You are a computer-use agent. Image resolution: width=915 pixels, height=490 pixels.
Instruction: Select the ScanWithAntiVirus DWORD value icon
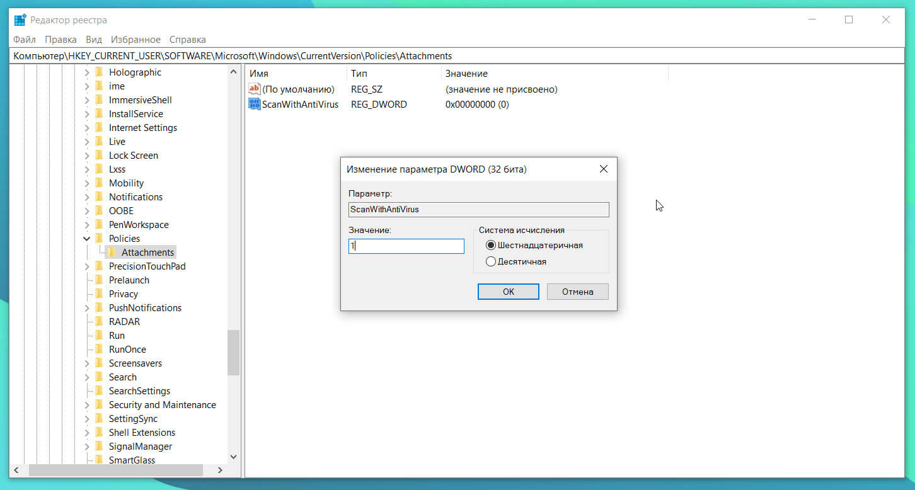[255, 105]
